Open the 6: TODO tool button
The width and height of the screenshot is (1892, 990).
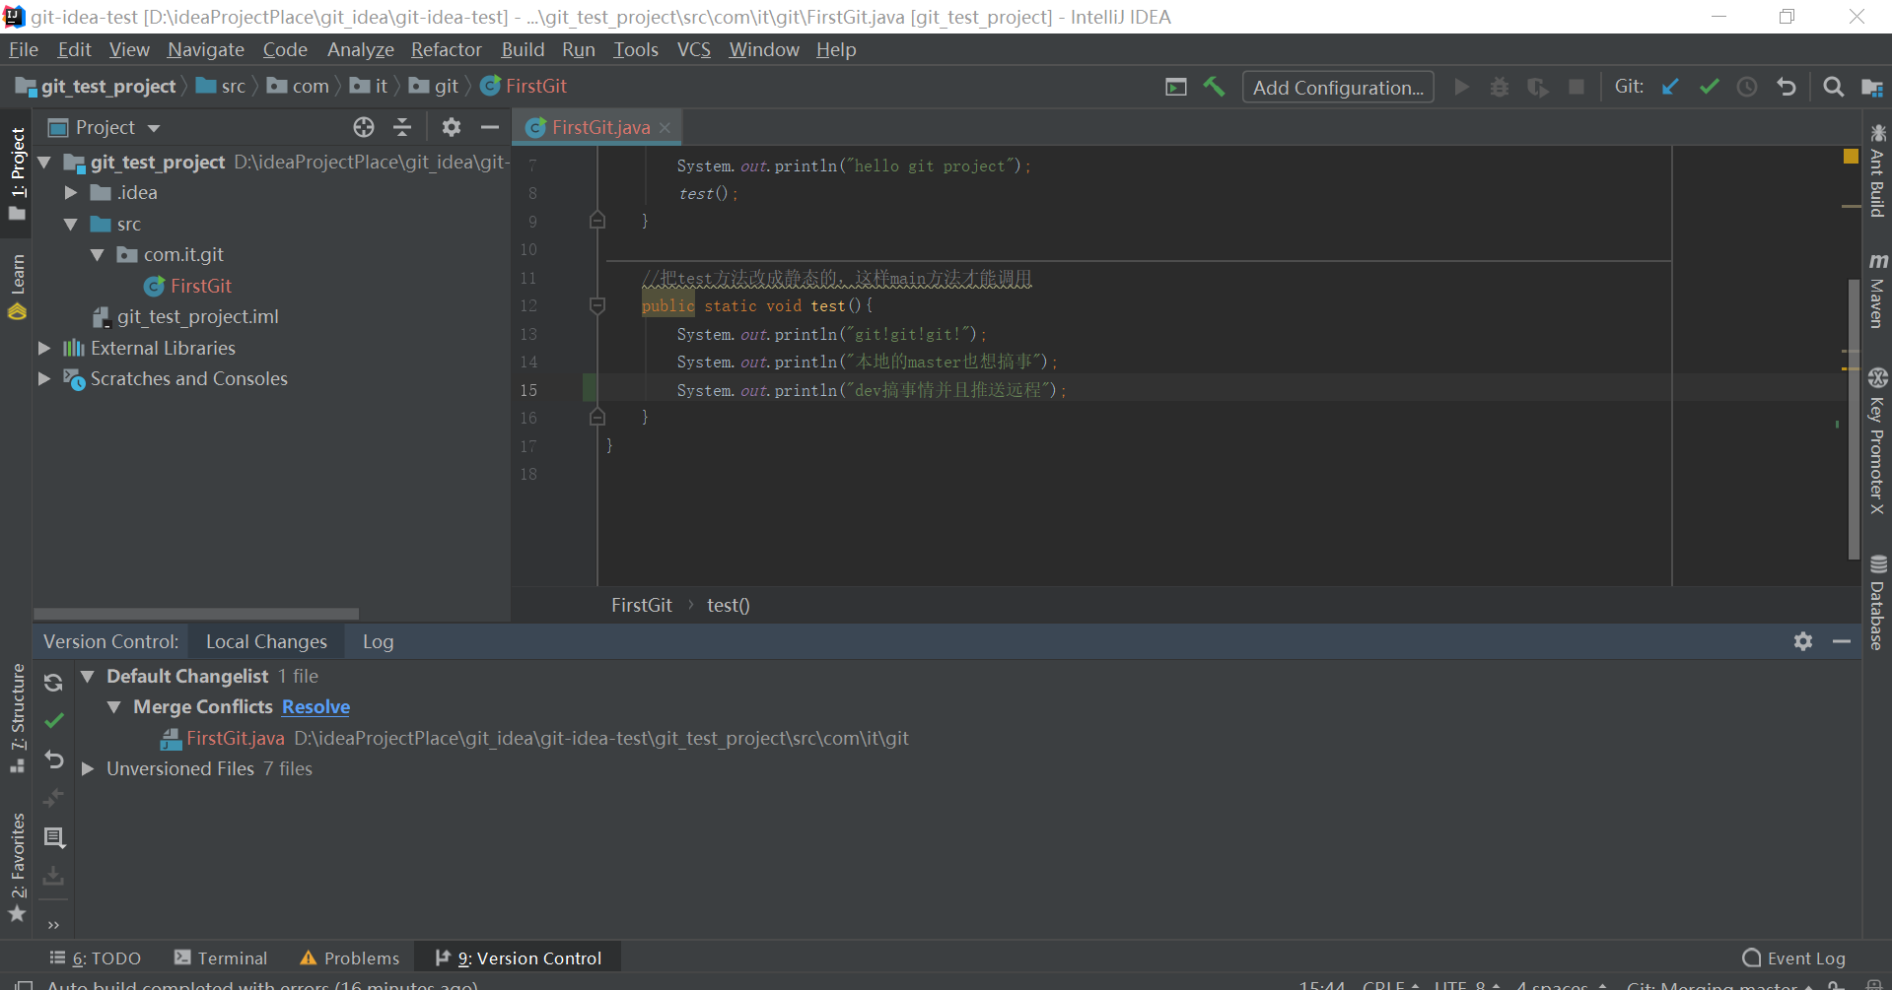click(96, 958)
